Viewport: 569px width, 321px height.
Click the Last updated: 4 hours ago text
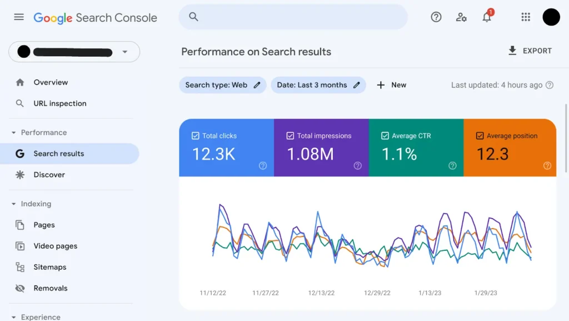[x=497, y=85]
